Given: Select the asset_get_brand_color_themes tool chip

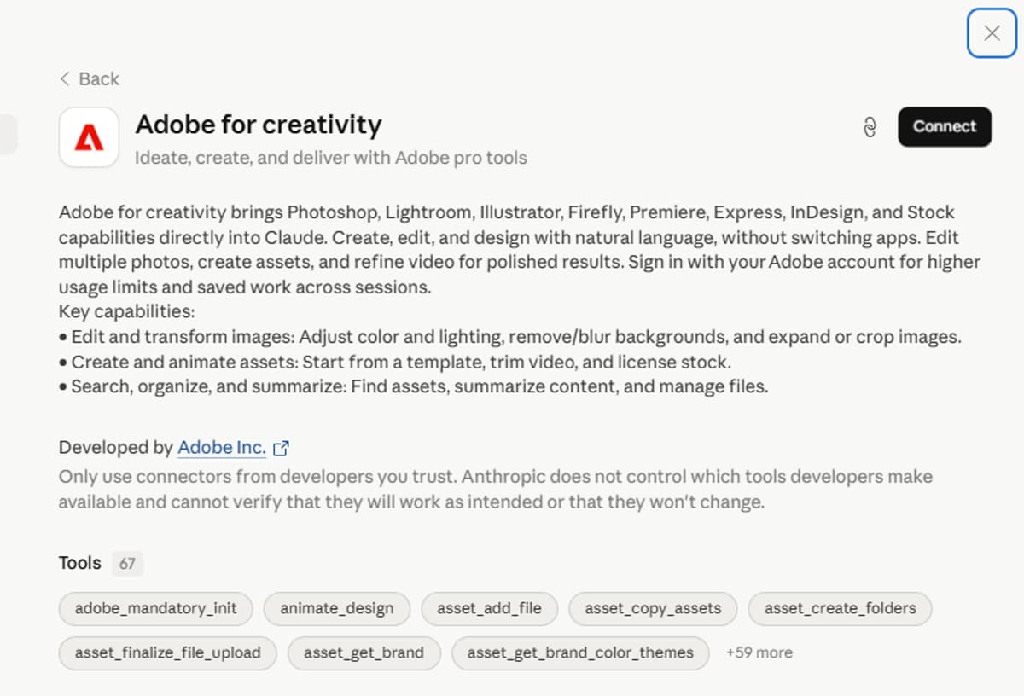Looking at the screenshot, I should pyautogui.click(x=580, y=653).
